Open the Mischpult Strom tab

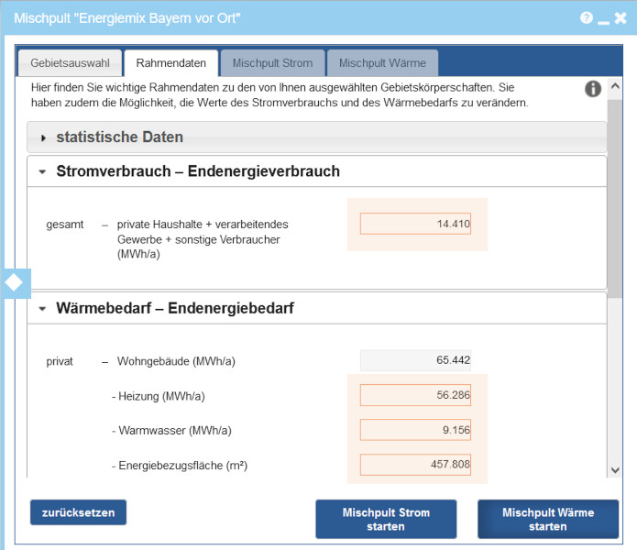272,63
